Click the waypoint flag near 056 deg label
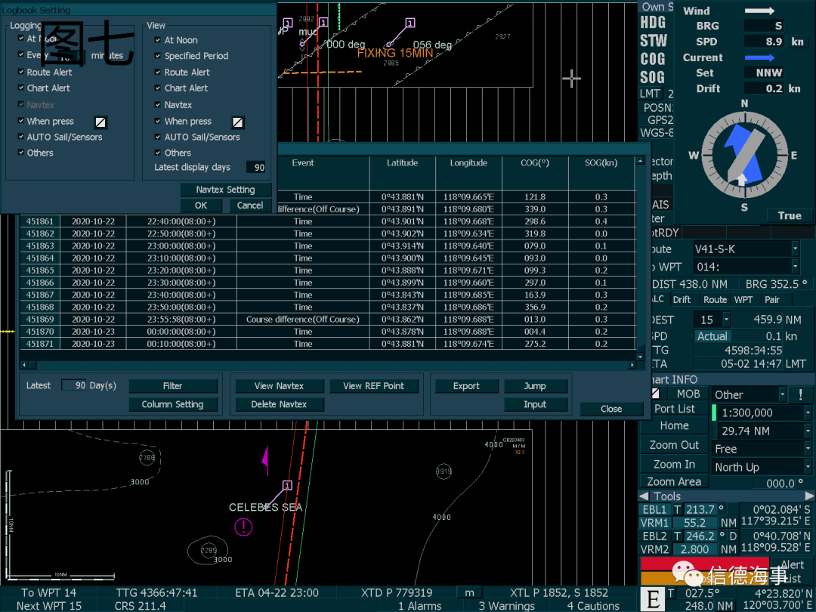Viewport: 816px width, 612px height. pos(410,23)
